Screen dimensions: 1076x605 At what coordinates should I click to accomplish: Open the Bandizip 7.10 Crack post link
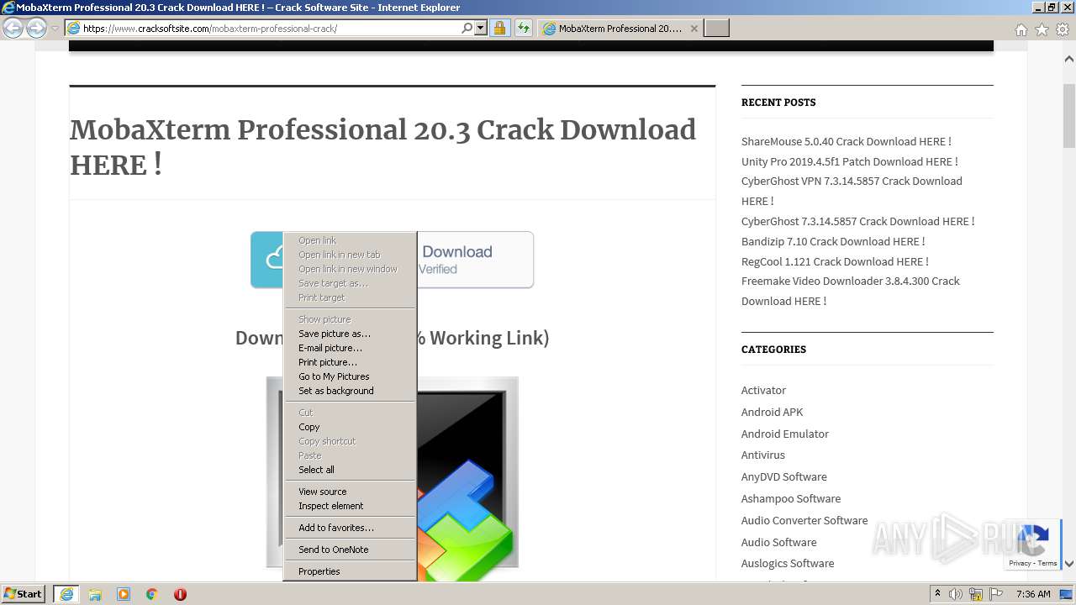[x=833, y=241]
